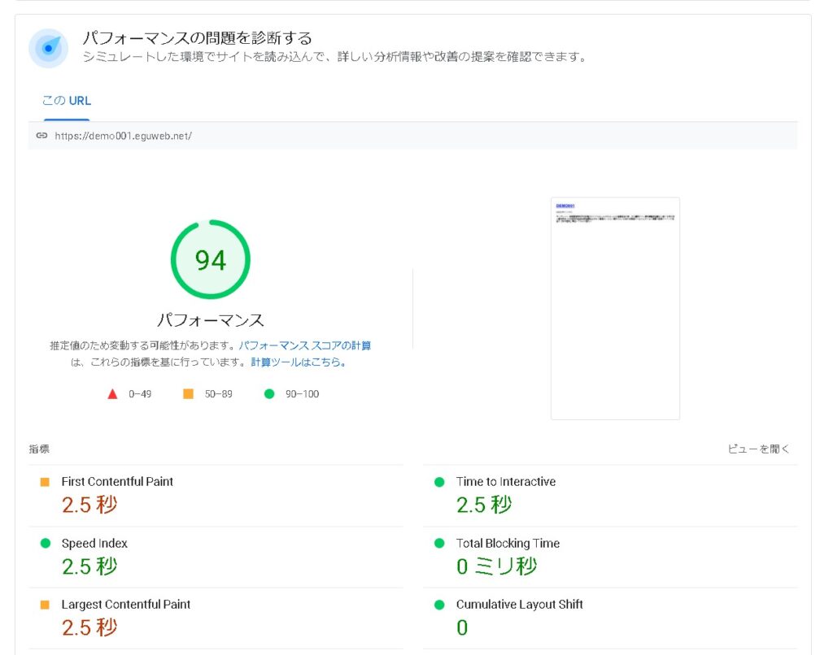Click green dot beside Speed Index
Image resolution: width=833 pixels, height=655 pixels.
point(45,544)
